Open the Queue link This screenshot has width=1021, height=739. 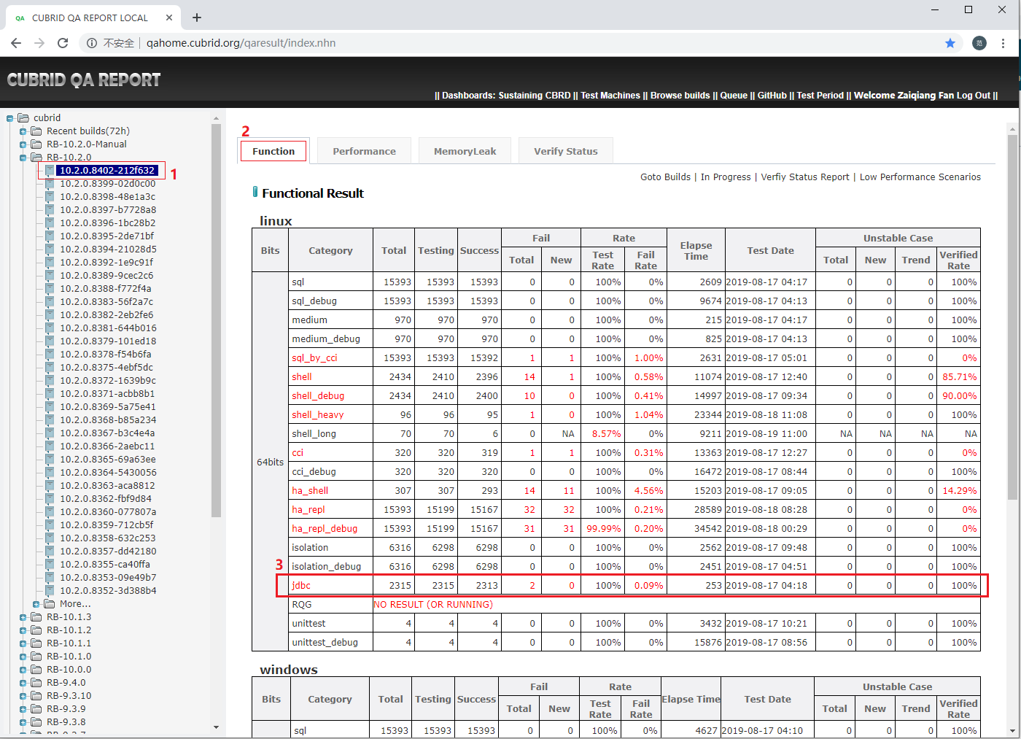click(734, 96)
